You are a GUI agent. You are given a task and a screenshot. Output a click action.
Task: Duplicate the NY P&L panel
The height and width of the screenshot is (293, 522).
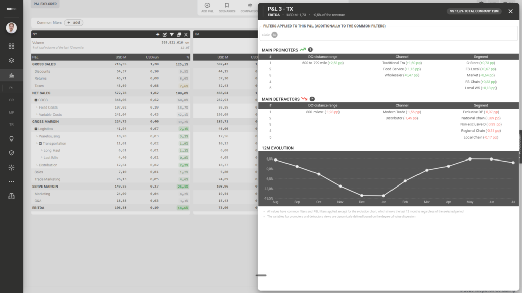(179, 34)
